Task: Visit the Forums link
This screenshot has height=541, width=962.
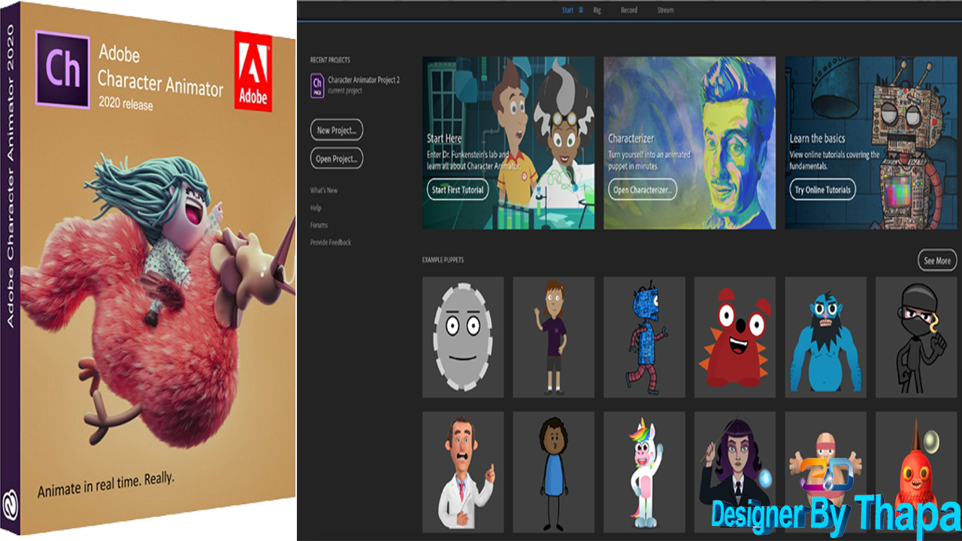Action: point(319,225)
